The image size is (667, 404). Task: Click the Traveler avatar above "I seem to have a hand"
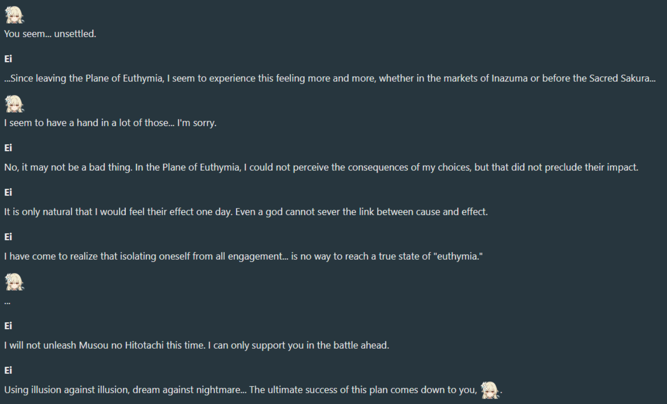pos(14,104)
